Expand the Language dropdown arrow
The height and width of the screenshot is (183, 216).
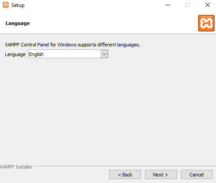tap(104, 54)
